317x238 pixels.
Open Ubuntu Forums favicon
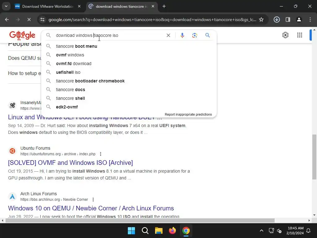coord(12,151)
